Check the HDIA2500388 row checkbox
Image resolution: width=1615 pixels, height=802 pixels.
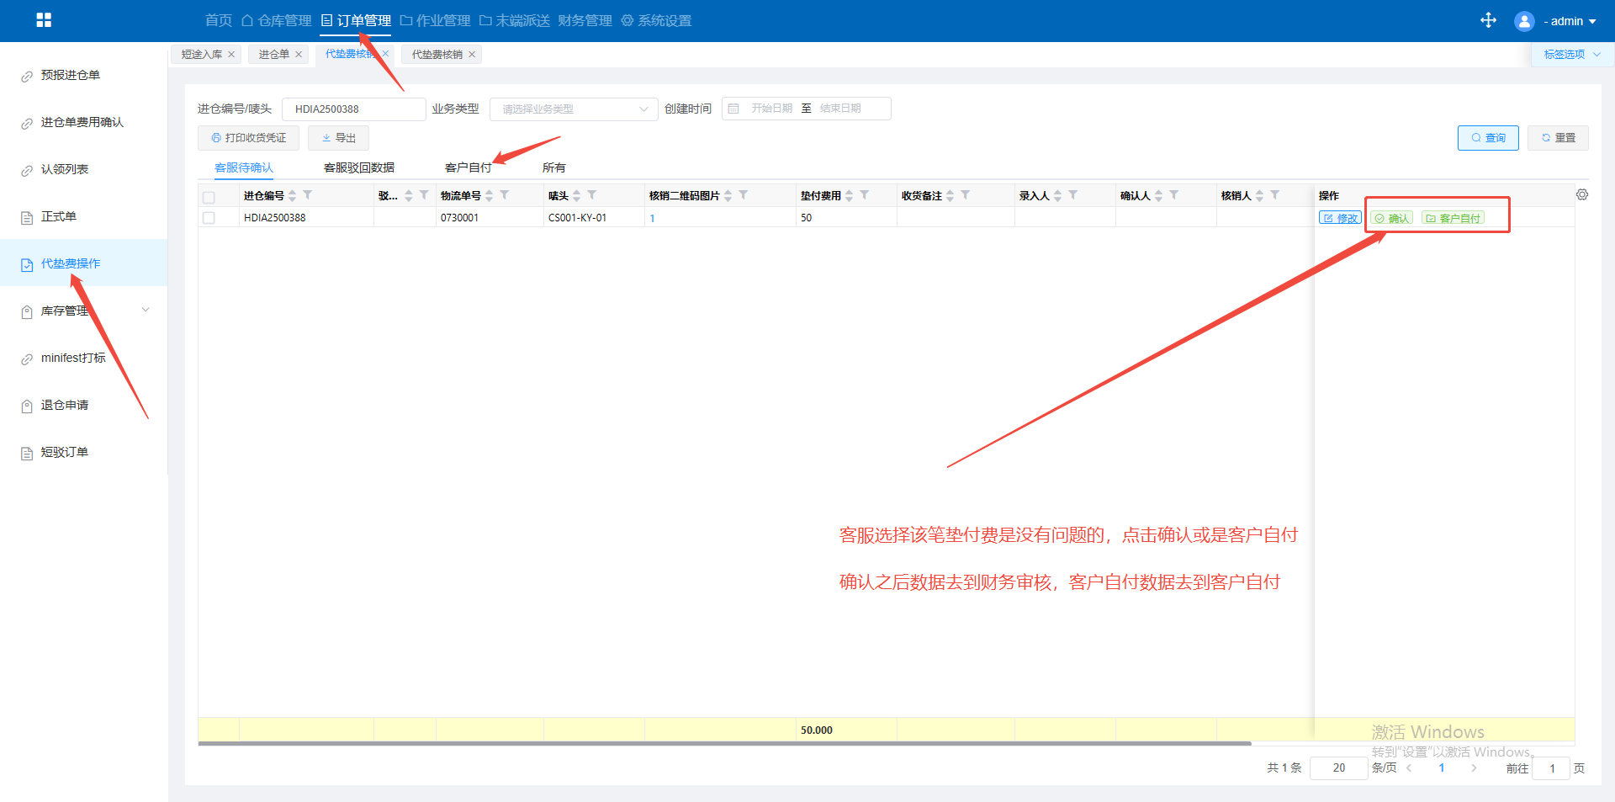(209, 218)
